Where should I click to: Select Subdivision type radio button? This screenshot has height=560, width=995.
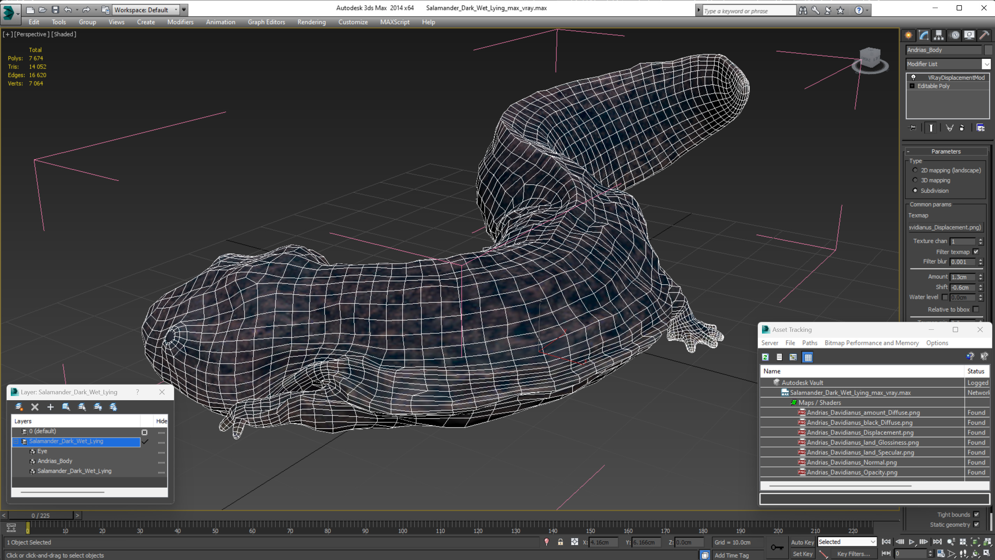click(x=915, y=190)
